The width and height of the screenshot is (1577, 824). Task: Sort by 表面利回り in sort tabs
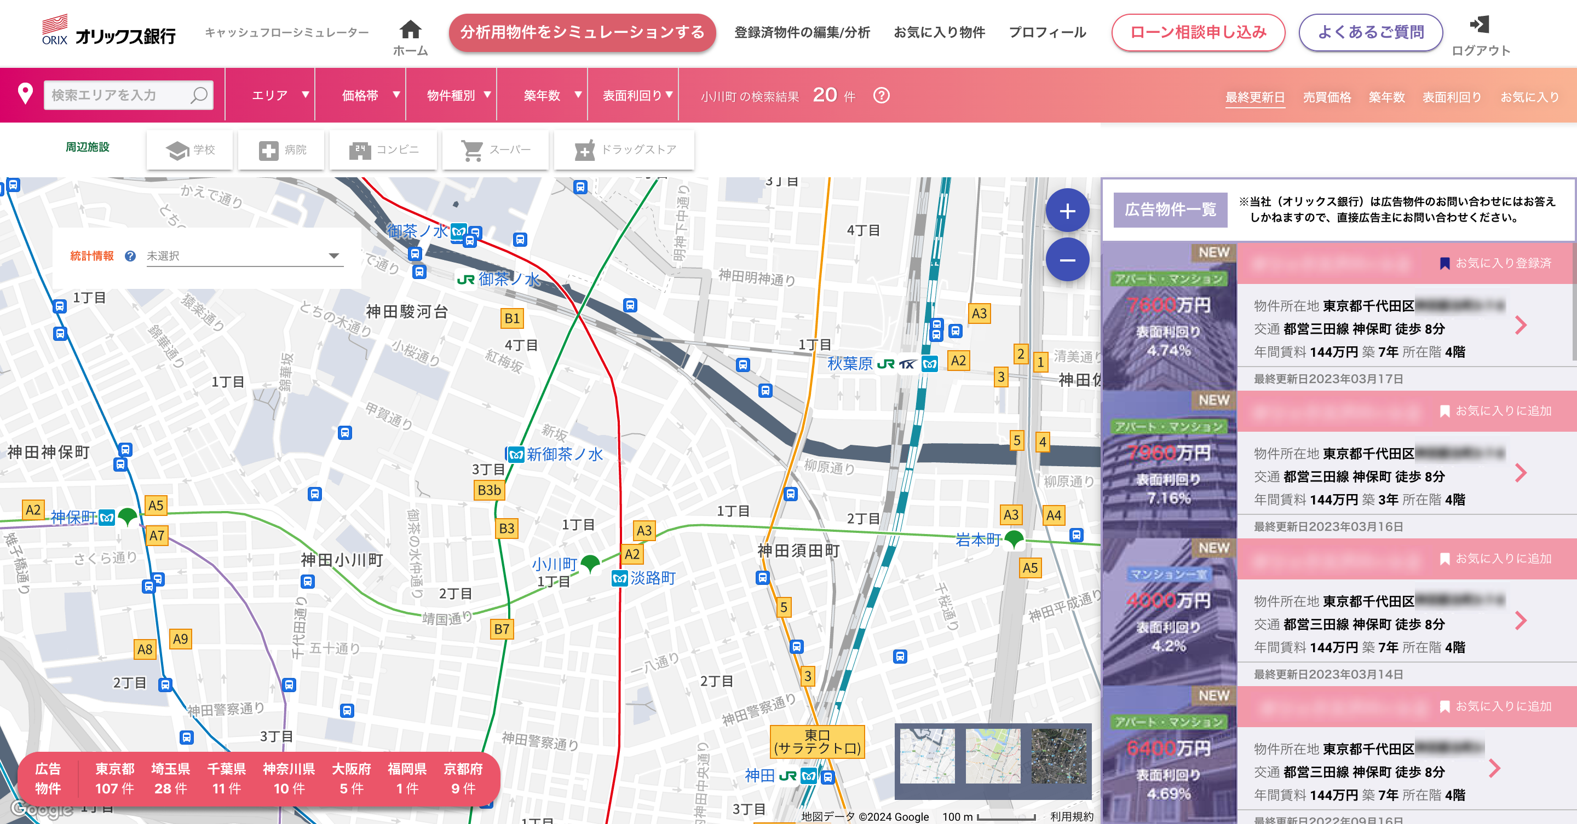pyautogui.click(x=1452, y=97)
